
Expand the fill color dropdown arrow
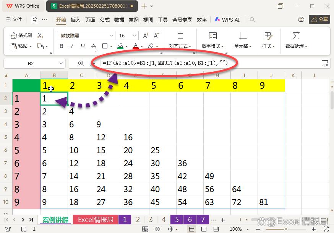(126, 46)
